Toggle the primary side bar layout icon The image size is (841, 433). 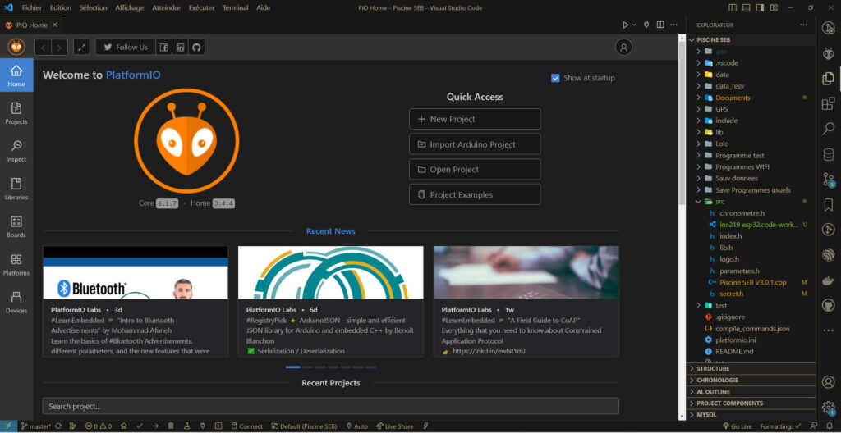[733, 8]
